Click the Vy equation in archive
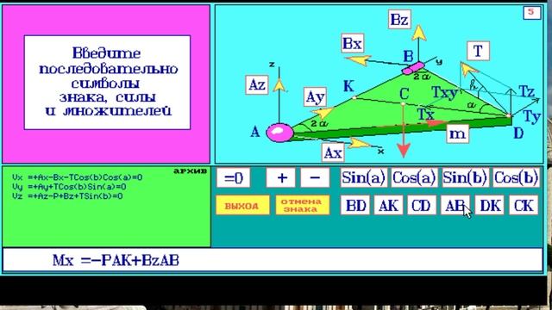This screenshot has height=310, width=552. click(x=69, y=187)
